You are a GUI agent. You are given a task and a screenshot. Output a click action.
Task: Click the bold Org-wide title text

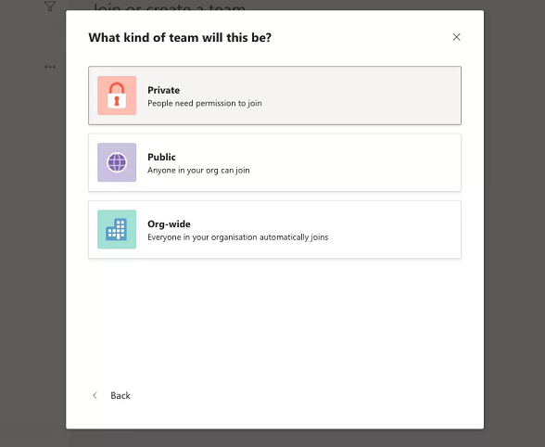tap(169, 224)
